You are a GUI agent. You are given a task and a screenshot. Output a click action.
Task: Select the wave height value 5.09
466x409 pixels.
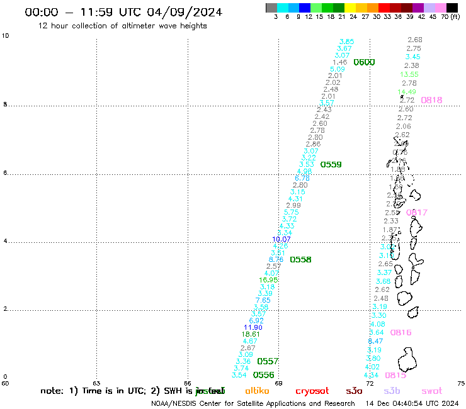point(338,69)
